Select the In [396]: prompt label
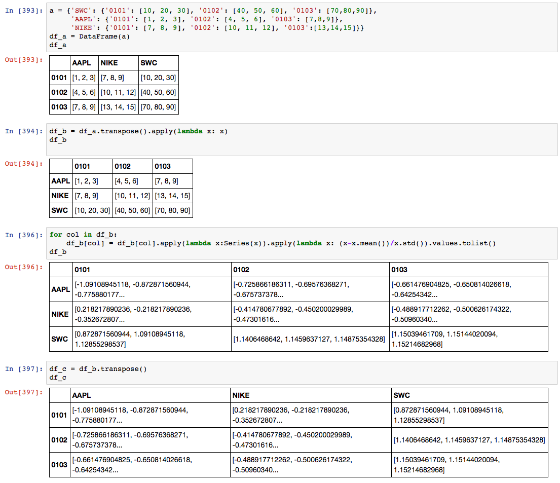 coord(24,235)
